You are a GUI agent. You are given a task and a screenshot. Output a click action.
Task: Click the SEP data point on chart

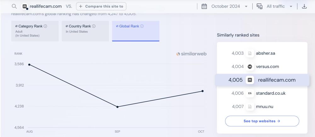[x=117, y=107]
